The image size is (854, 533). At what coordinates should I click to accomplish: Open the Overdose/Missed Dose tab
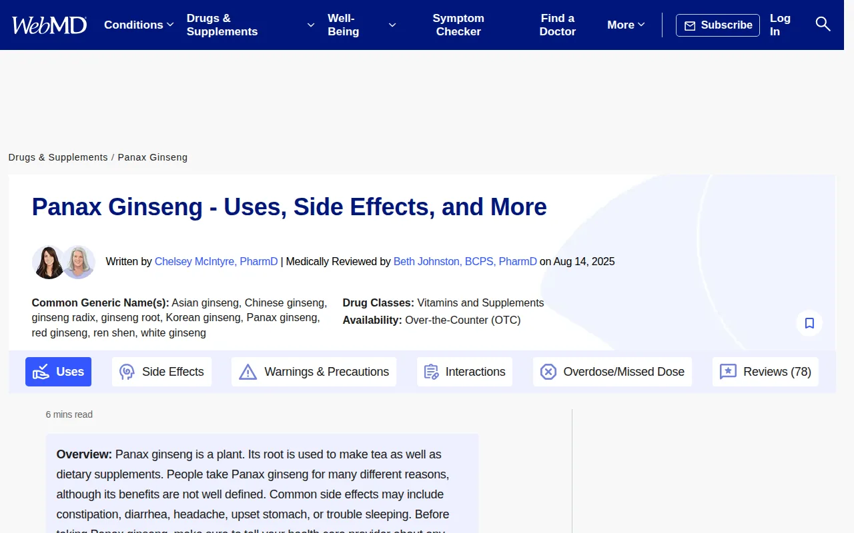pyautogui.click(x=612, y=372)
